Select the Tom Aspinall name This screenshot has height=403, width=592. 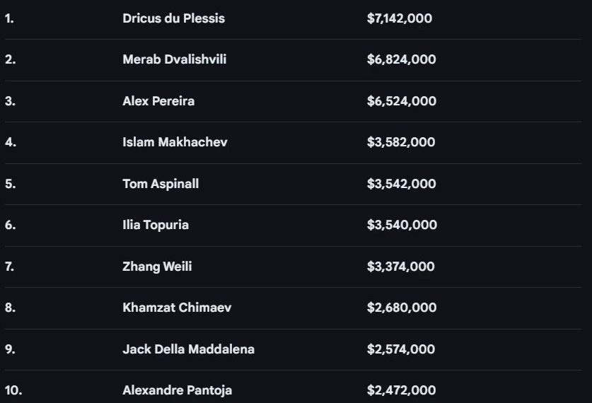(161, 184)
